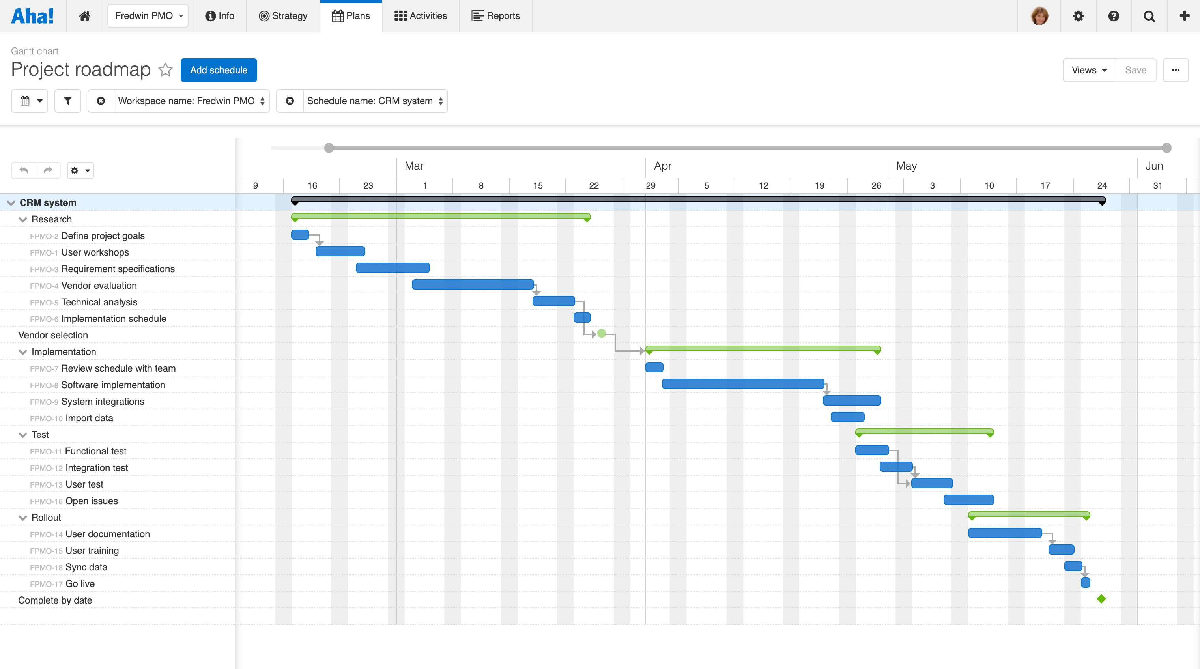Collapse the Research group

pyautogui.click(x=22, y=219)
